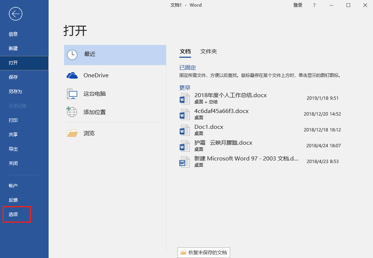Image resolution: width=373 pixels, height=258 pixels.
Task: Open the 浏览 folder icon
Action: [72, 133]
